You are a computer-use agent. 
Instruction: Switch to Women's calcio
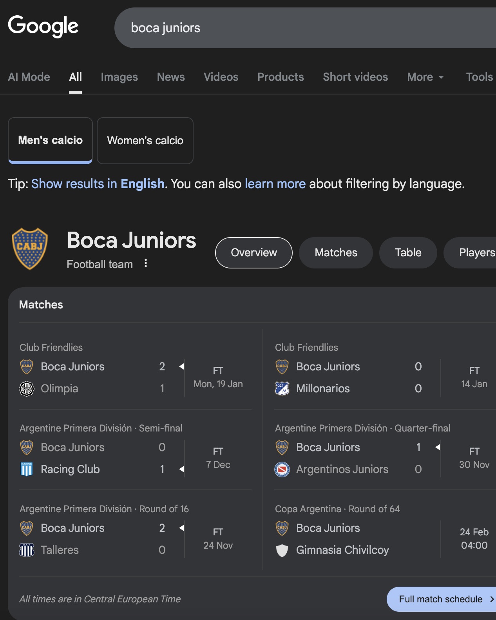tap(145, 140)
